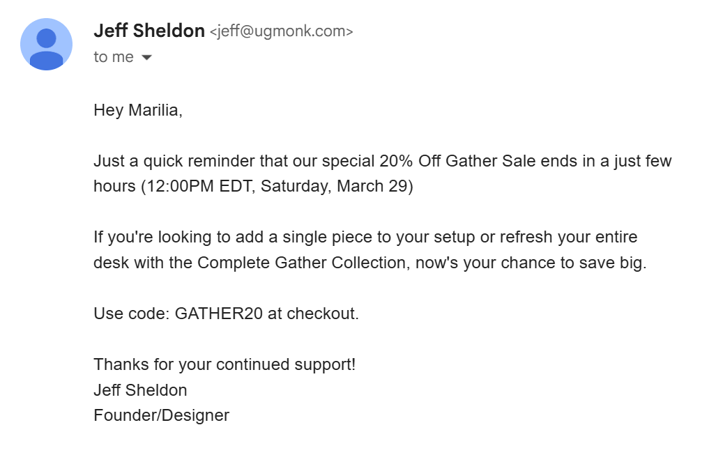Click the greeting line "Hey Marilia"
Image resolution: width=716 pixels, height=471 pixels.
click(x=137, y=109)
